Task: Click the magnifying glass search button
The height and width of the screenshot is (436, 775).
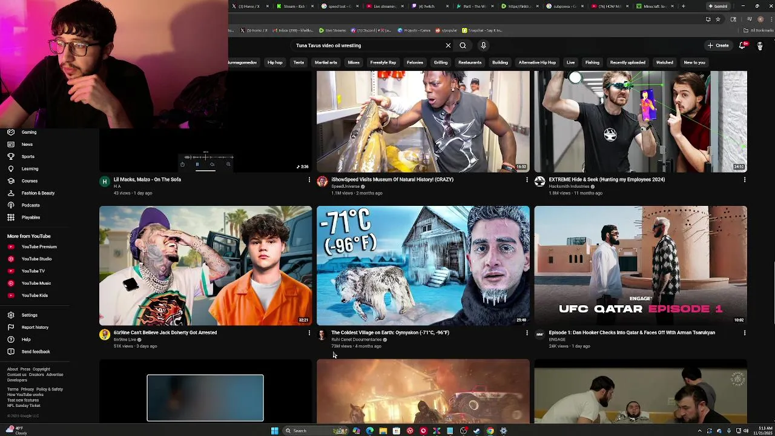Action: (x=463, y=45)
